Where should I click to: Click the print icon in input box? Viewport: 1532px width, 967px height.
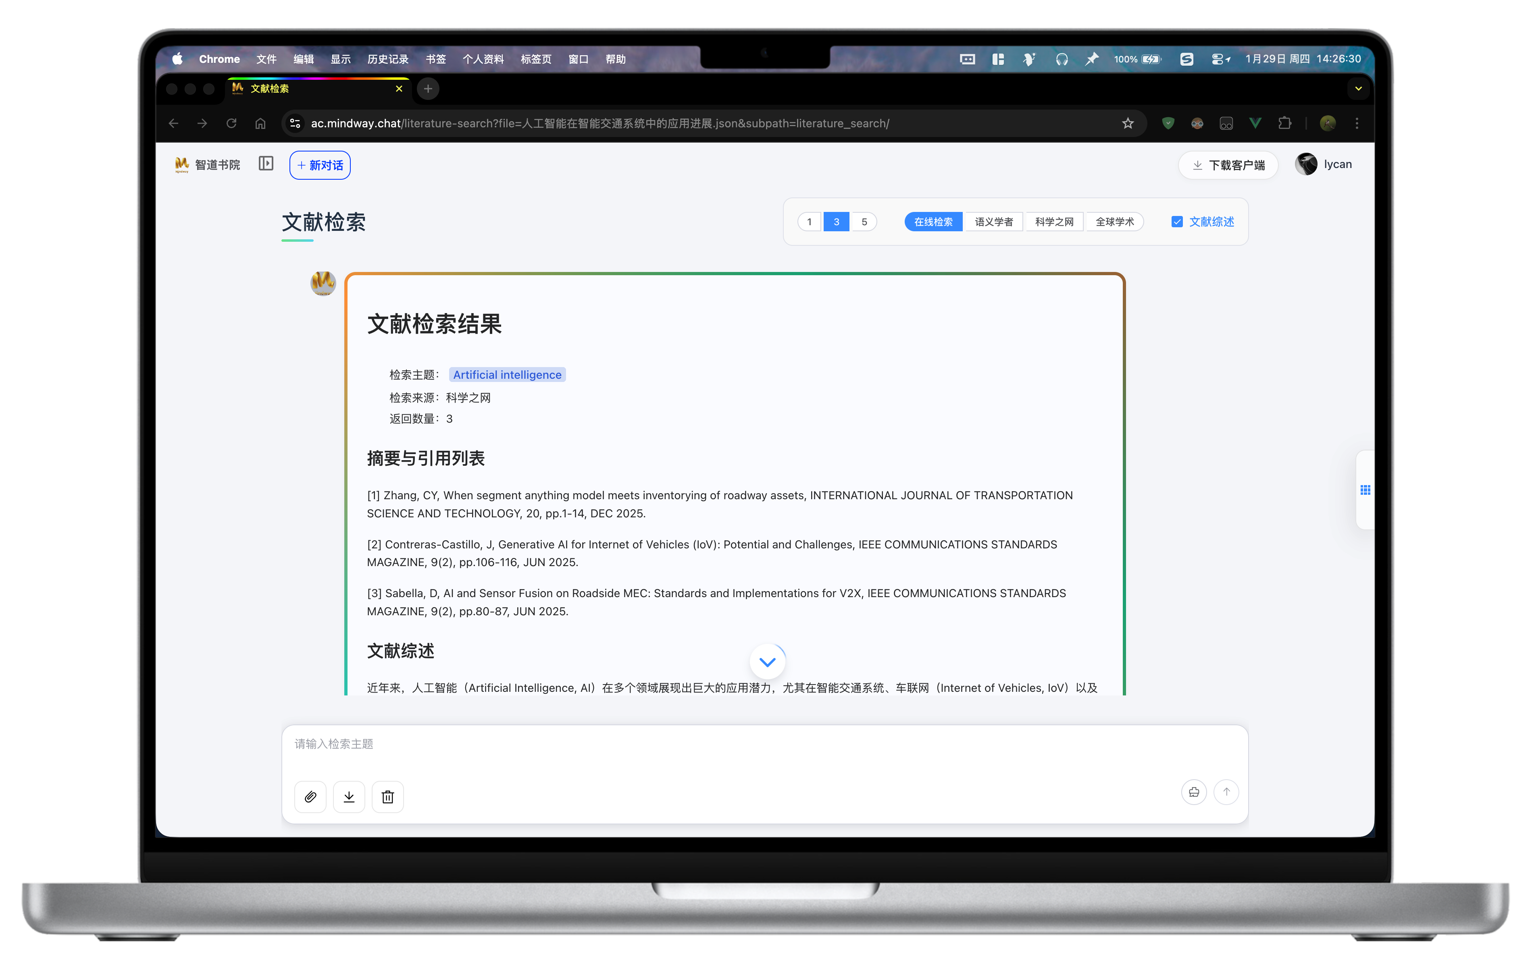click(x=1194, y=792)
